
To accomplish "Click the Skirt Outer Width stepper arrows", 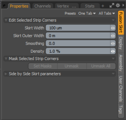I will (113, 36).
